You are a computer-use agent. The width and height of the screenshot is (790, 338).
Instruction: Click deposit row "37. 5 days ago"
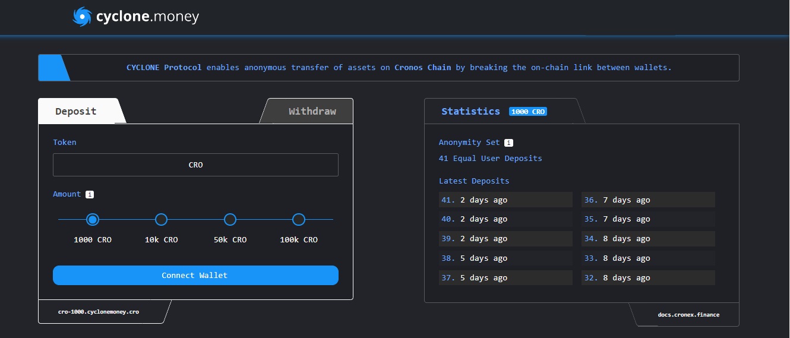coord(505,278)
